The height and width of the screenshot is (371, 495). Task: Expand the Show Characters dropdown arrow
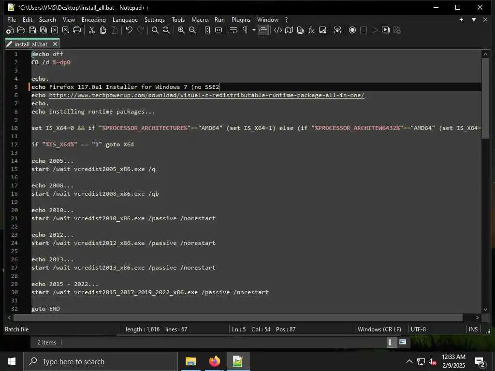pos(254,30)
